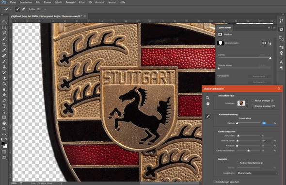This screenshot has height=185, width=286.
Task: Open the Fenster menu
Action: point(111,2)
